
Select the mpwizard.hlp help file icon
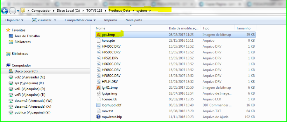pos(98,117)
